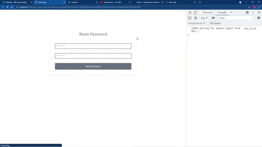Open the DevTools customize three-dot menu
Screen dimensions: 262x147
(253, 13)
